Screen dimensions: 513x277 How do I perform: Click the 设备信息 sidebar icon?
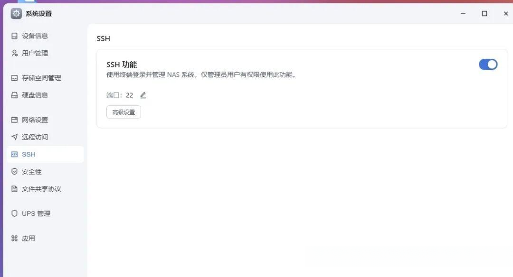[x=14, y=36]
